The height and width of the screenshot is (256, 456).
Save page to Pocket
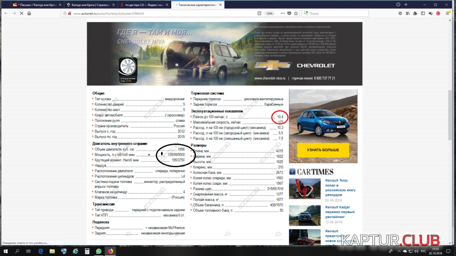click(x=289, y=13)
